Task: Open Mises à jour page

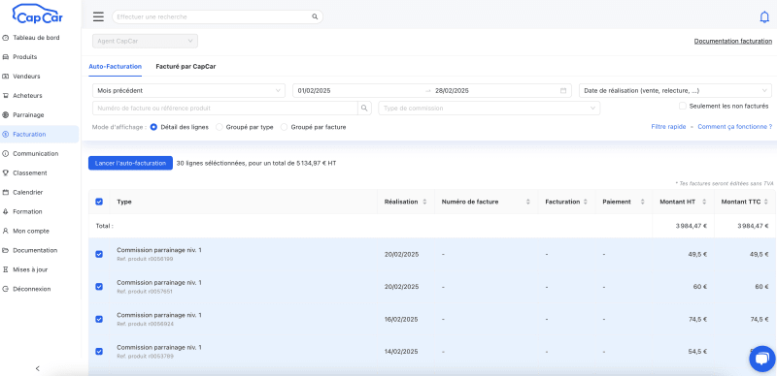Action: coord(30,269)
